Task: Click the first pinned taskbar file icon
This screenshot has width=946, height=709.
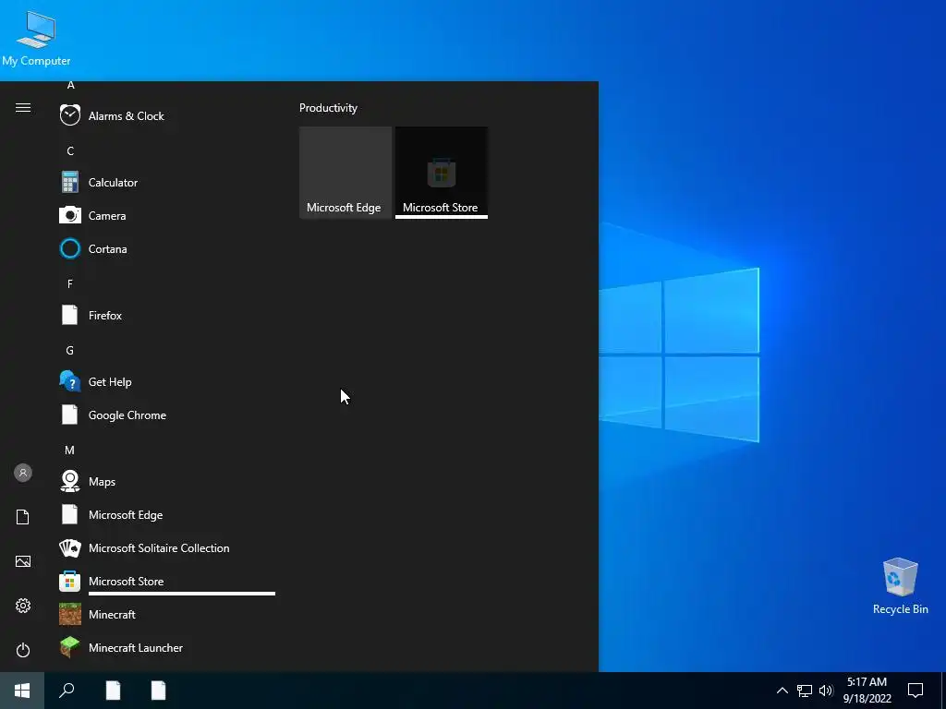Action: (113, 691)
